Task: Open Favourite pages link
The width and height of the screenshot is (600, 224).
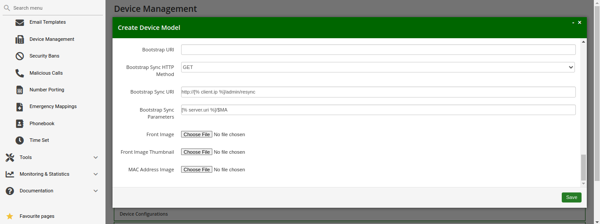Action: (37, 216)
